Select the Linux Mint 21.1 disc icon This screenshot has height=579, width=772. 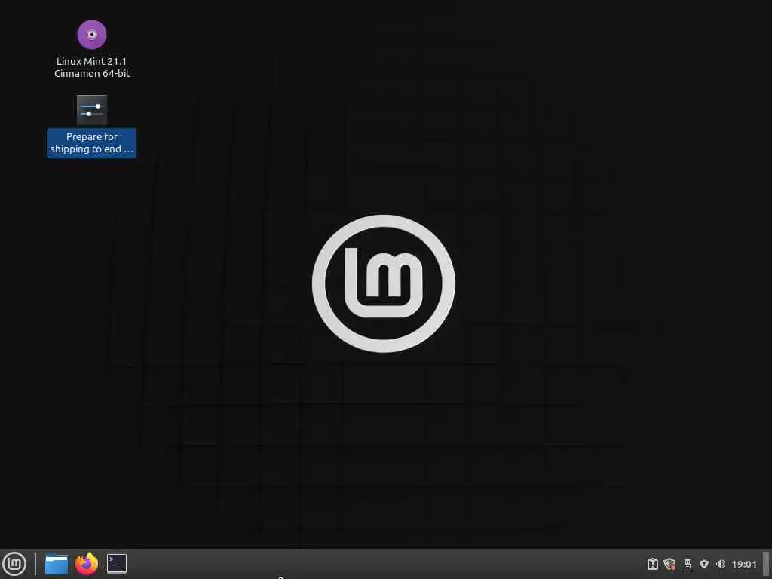coord(91,35)
